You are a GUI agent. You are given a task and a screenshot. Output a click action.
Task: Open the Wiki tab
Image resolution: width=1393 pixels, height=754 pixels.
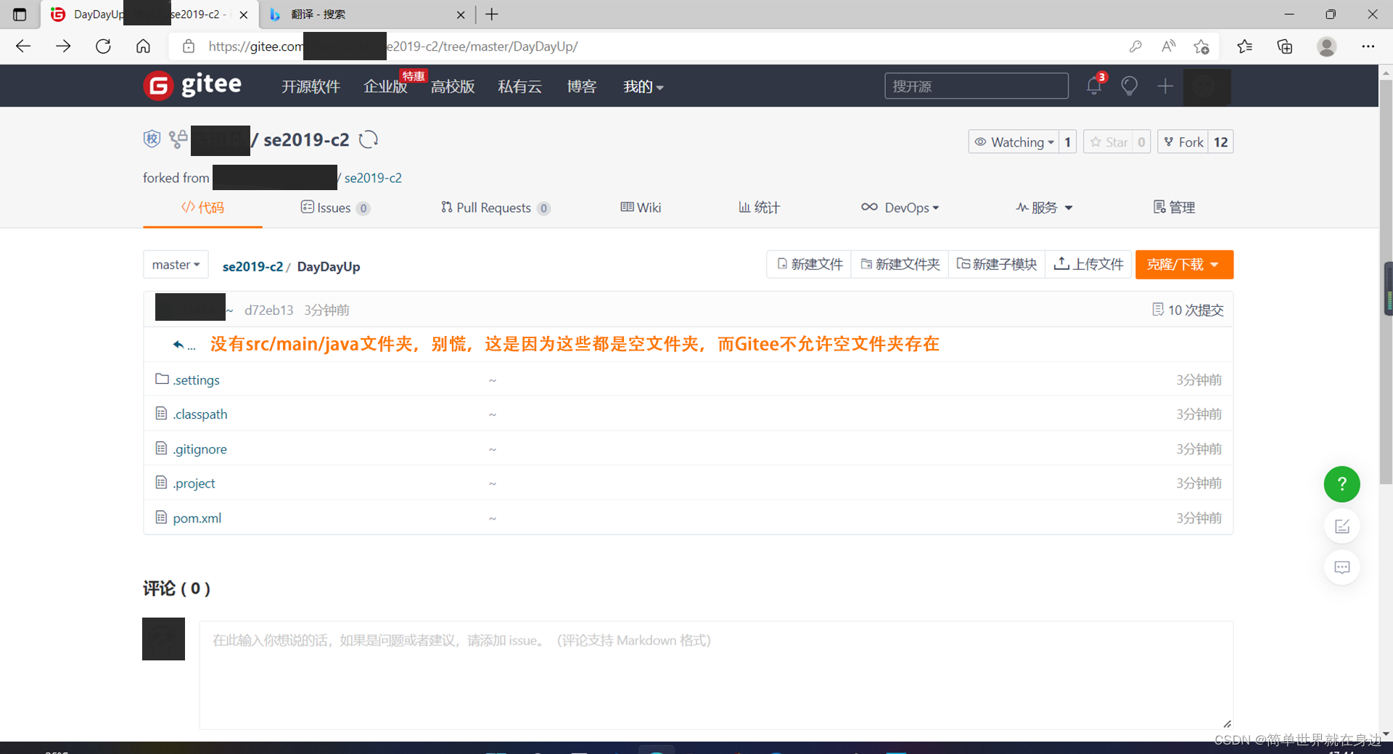(x=640, y=208)
